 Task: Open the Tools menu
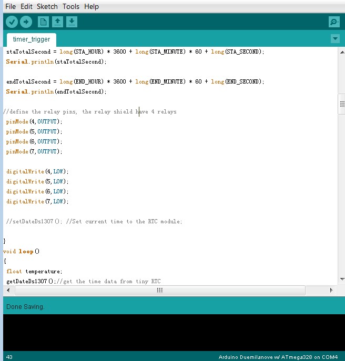(x=71, y=6)
